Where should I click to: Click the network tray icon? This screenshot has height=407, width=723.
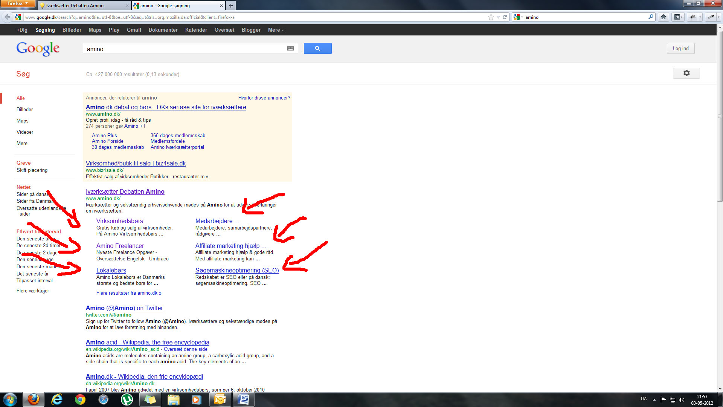672,400
